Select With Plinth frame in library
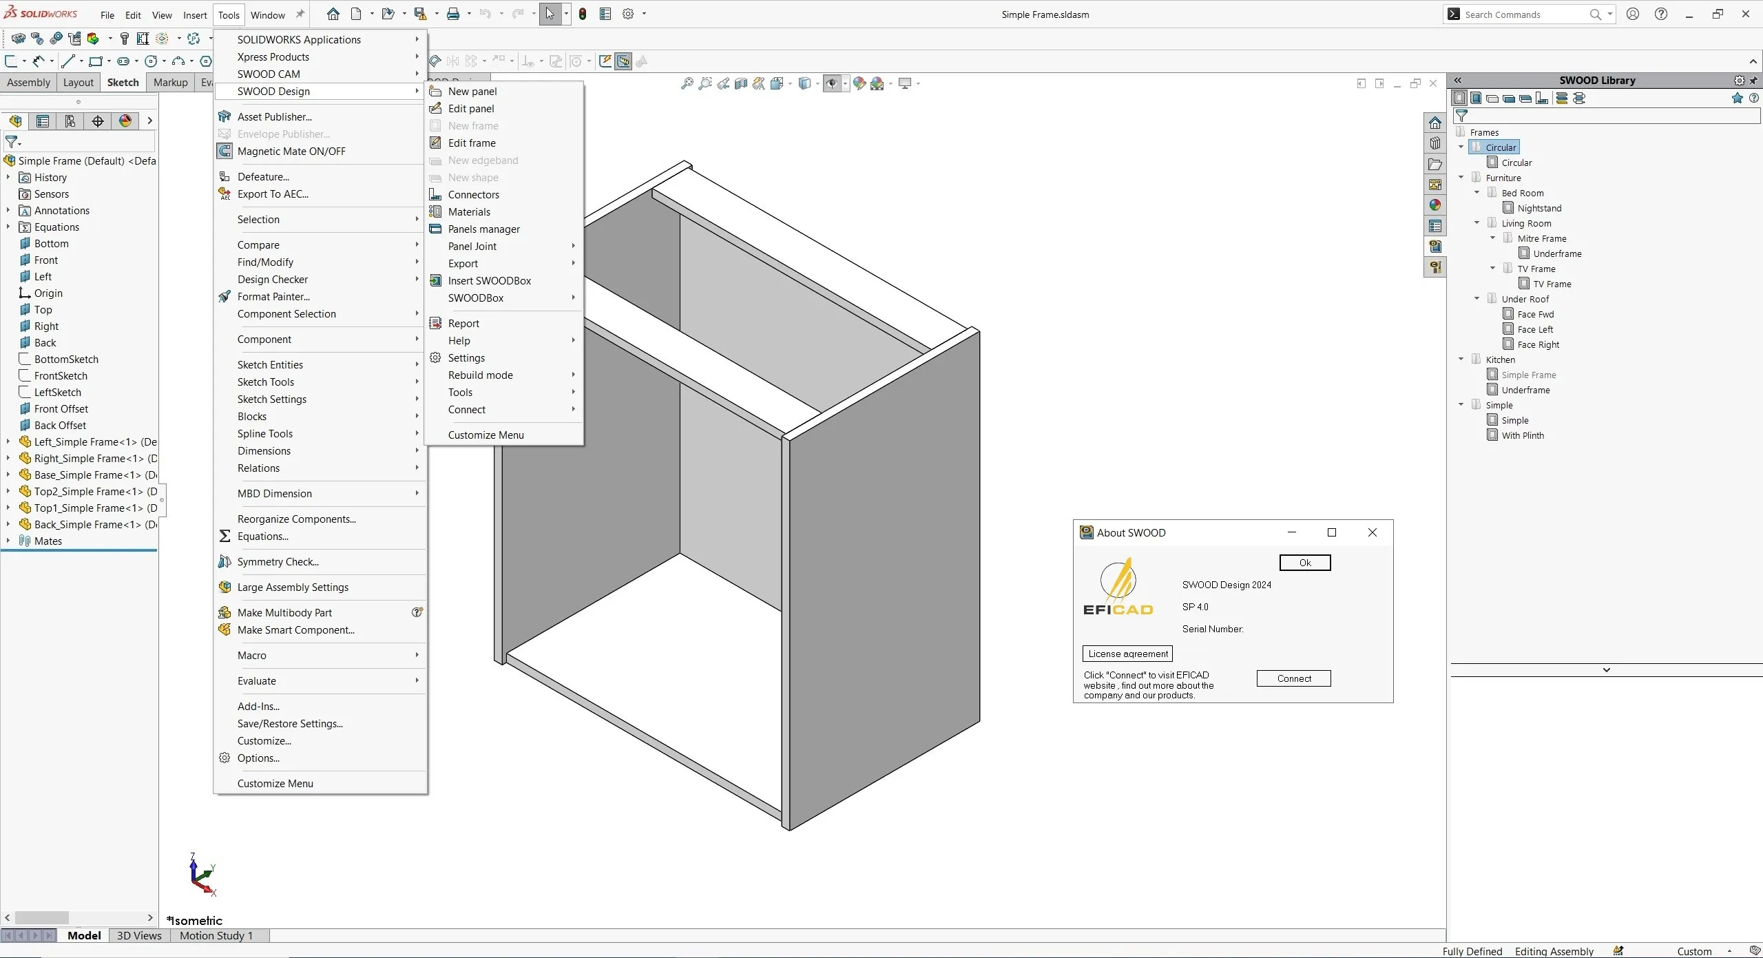 pyautogui.click(x=1522, y=435)
